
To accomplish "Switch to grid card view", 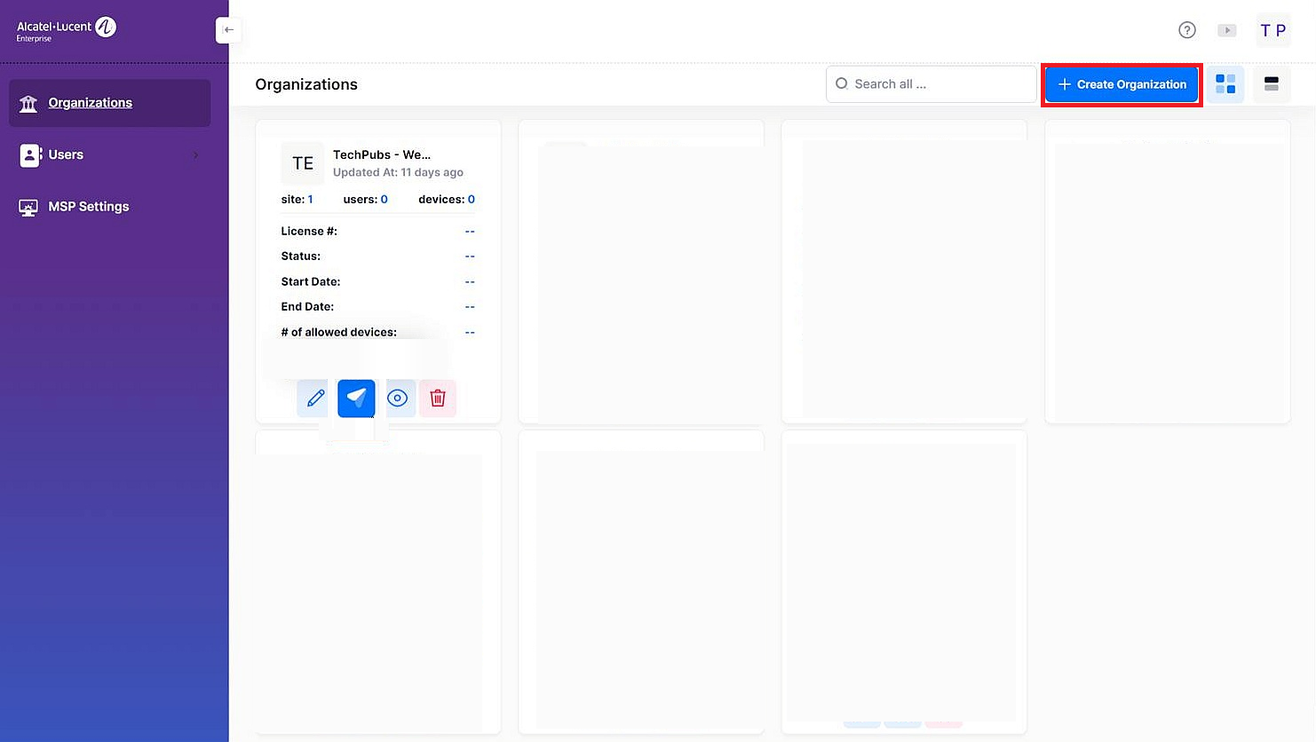I will pyautogui.click(x=1225, y=84).
